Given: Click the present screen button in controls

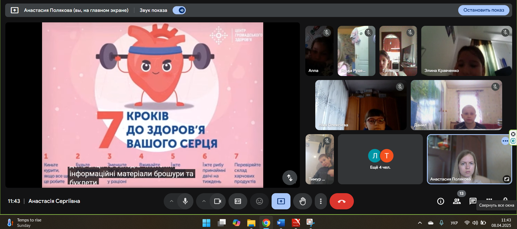Looking at the screenshot, I should coord(281,201).
